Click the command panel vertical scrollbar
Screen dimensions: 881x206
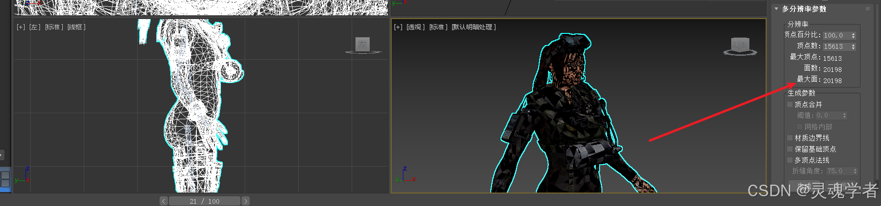[876, 93]
